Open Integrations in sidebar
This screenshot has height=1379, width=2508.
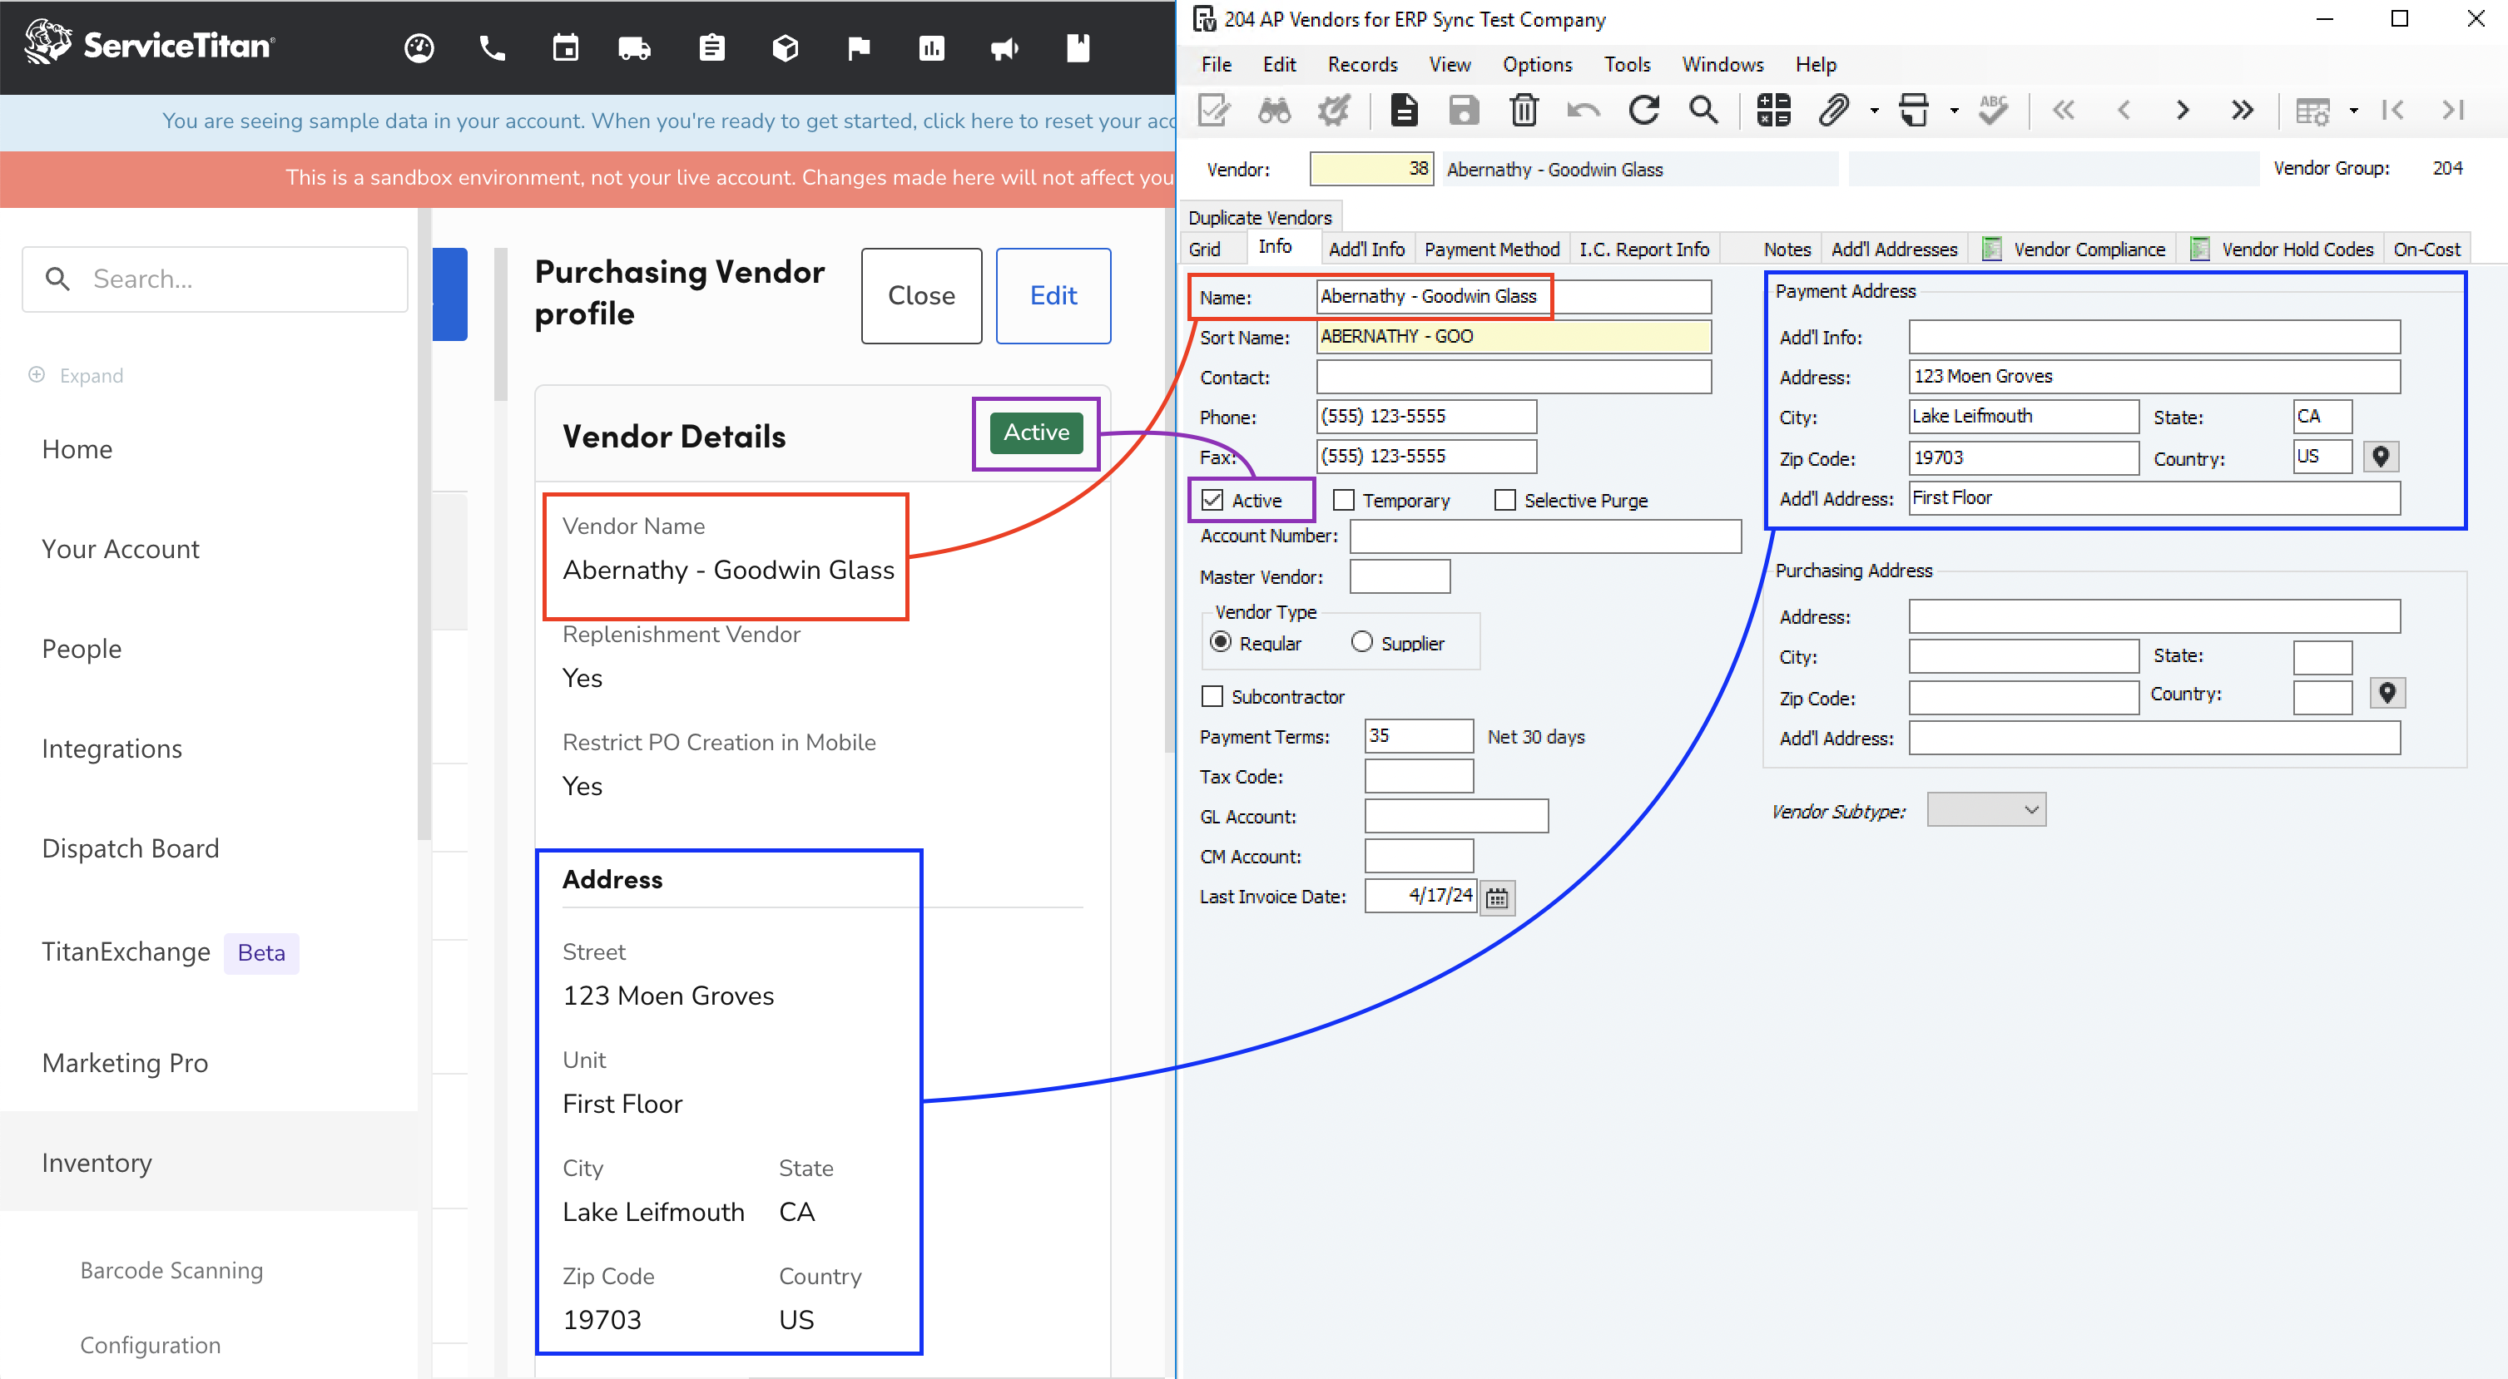112,749
